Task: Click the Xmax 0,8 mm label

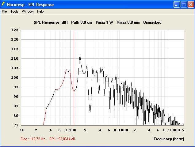Action: [x=128, y=22]
